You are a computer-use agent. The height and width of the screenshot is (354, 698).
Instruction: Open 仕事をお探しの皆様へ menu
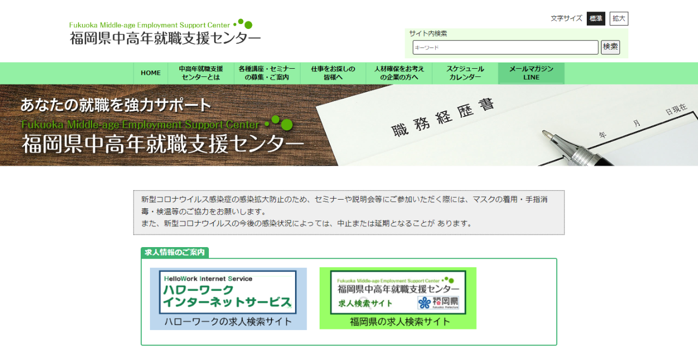click(x=333, y=73)
